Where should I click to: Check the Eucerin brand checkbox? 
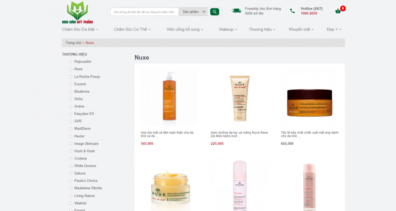71,84
